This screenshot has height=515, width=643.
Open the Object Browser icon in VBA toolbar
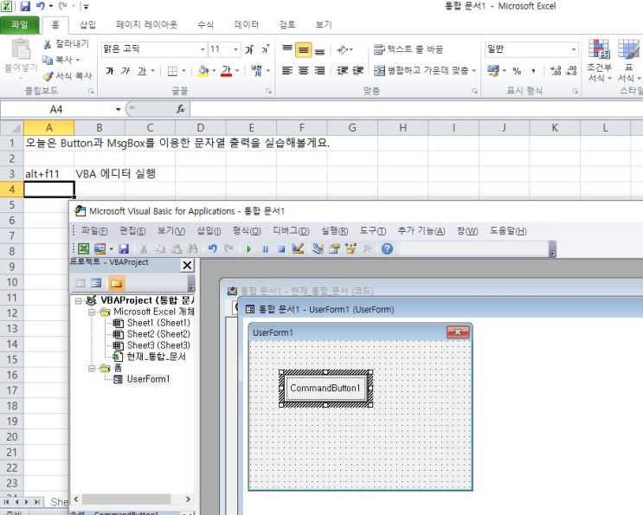pos(350,248)
